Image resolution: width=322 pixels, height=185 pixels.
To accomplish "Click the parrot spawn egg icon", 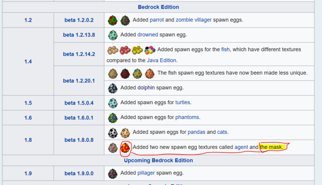I will (x=113, y=20).
